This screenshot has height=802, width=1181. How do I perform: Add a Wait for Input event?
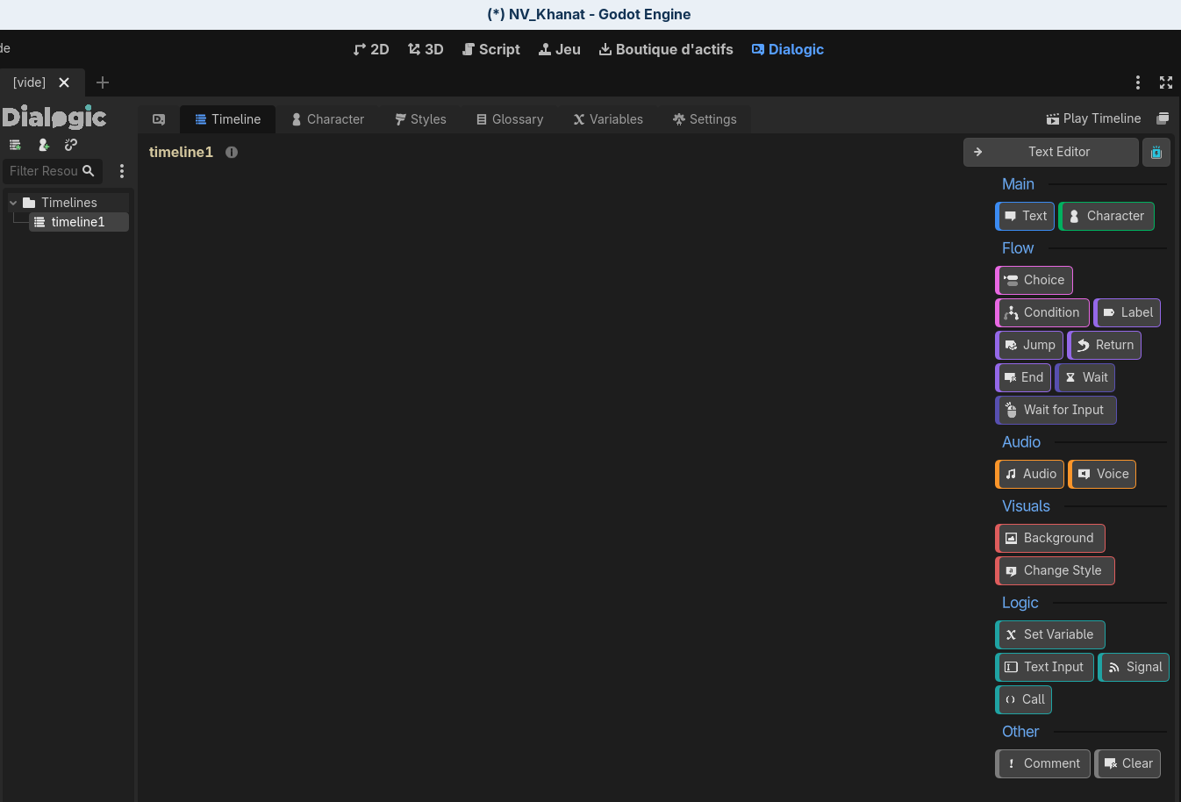coord(1056,410)
